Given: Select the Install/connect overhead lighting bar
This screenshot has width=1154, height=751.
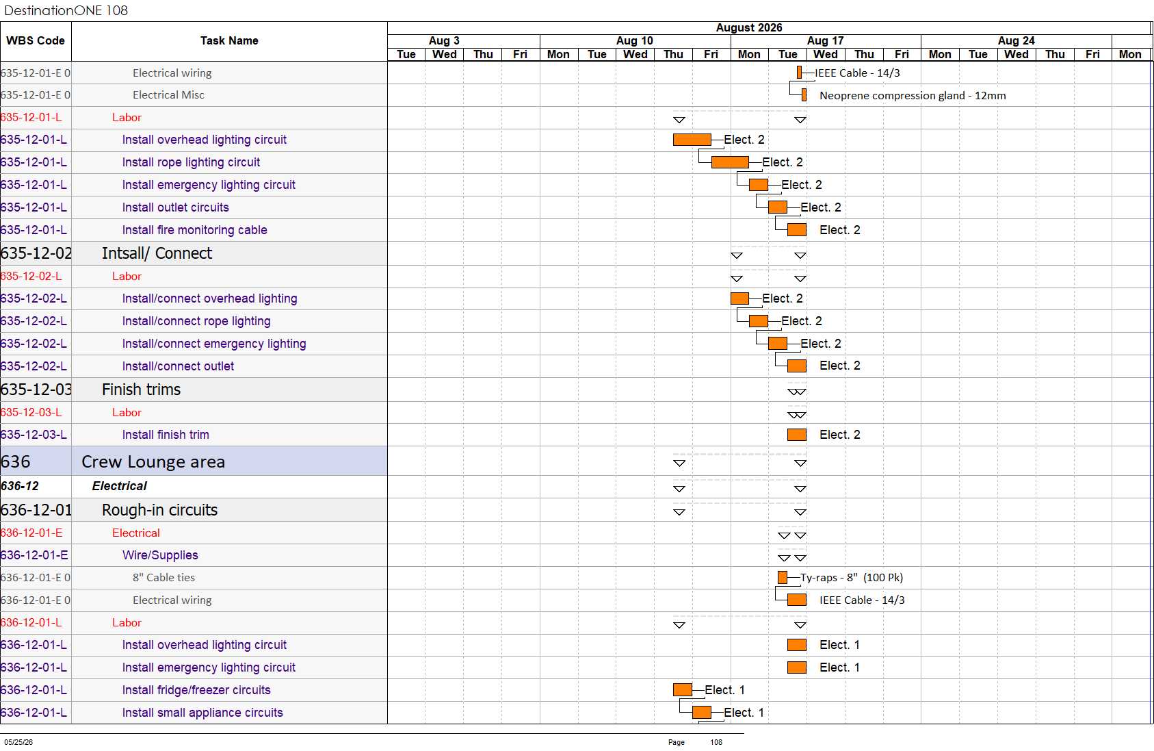Looking at the screenshot, I should click(x=739, y=298).
